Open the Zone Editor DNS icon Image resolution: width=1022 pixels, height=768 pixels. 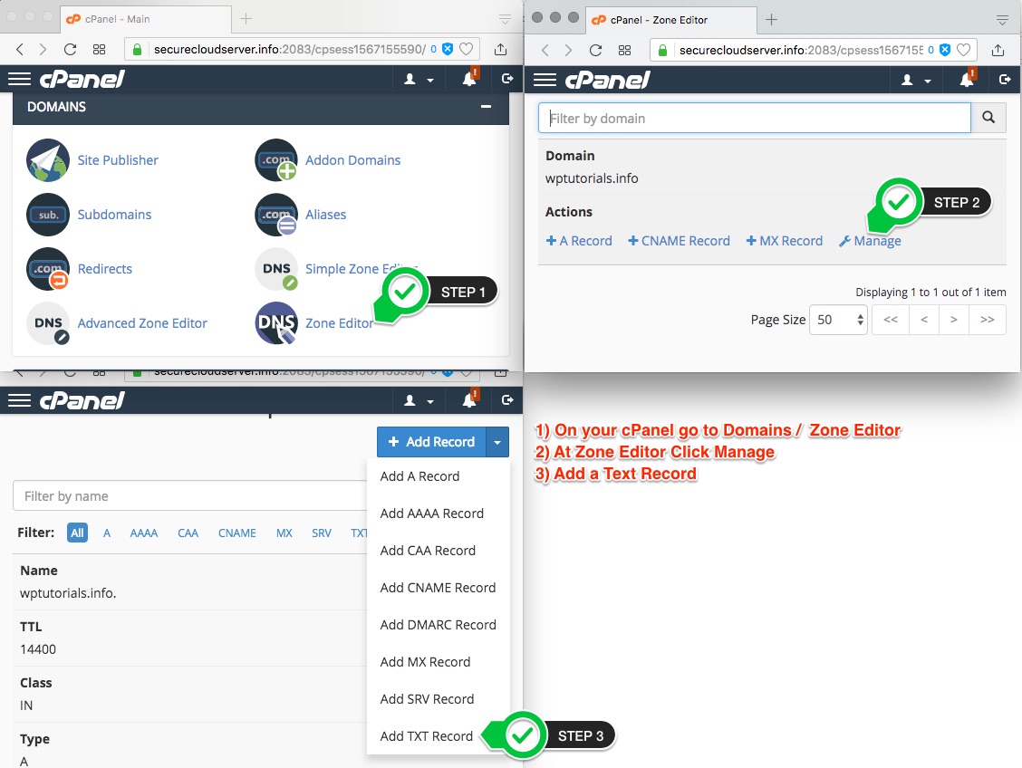click(275, 323)
